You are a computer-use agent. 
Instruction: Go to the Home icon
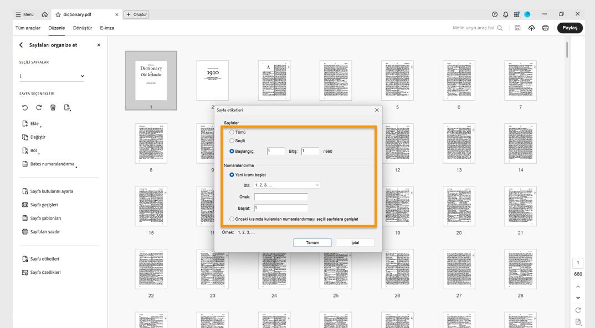(x=45, y=14)
